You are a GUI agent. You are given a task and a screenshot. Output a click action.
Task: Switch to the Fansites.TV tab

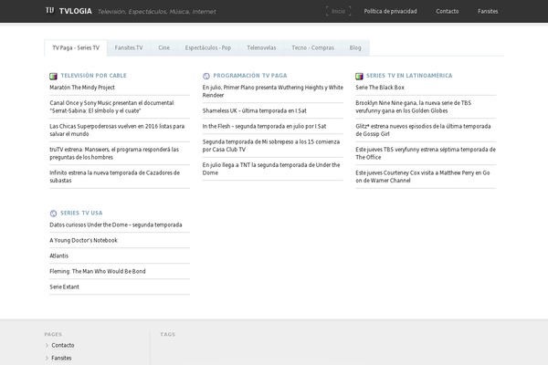tap(129, 47)
